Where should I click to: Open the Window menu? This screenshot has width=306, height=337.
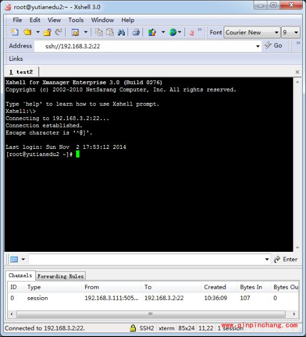pos(103,20)
